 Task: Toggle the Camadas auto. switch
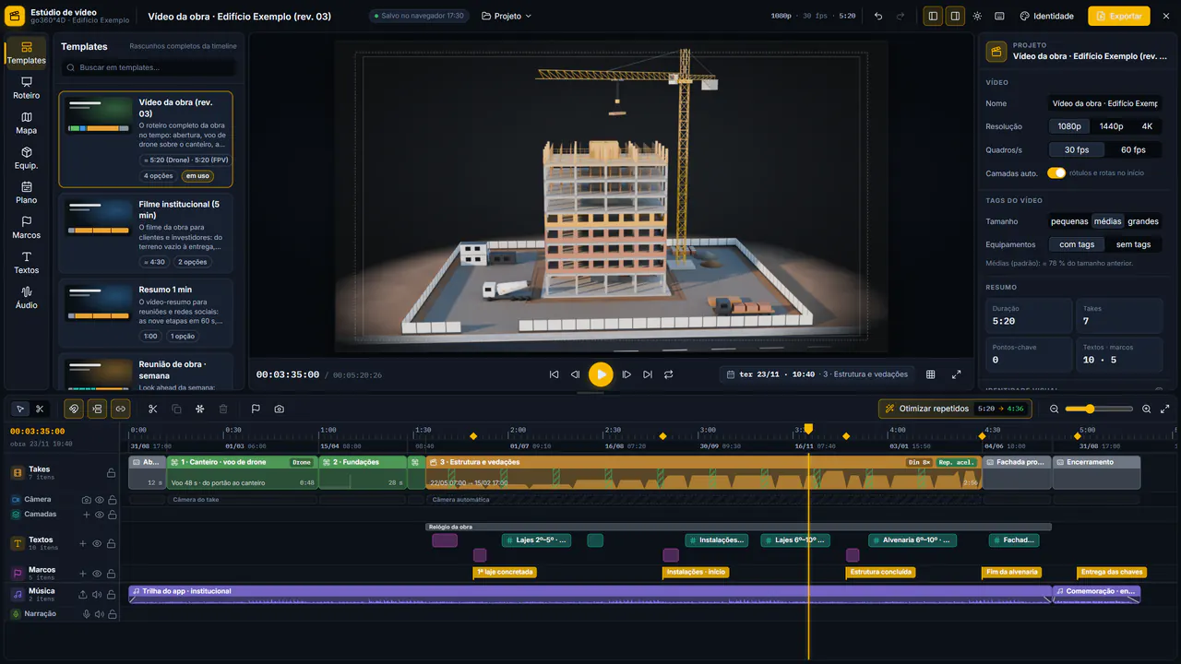[x=1056, y=172]
